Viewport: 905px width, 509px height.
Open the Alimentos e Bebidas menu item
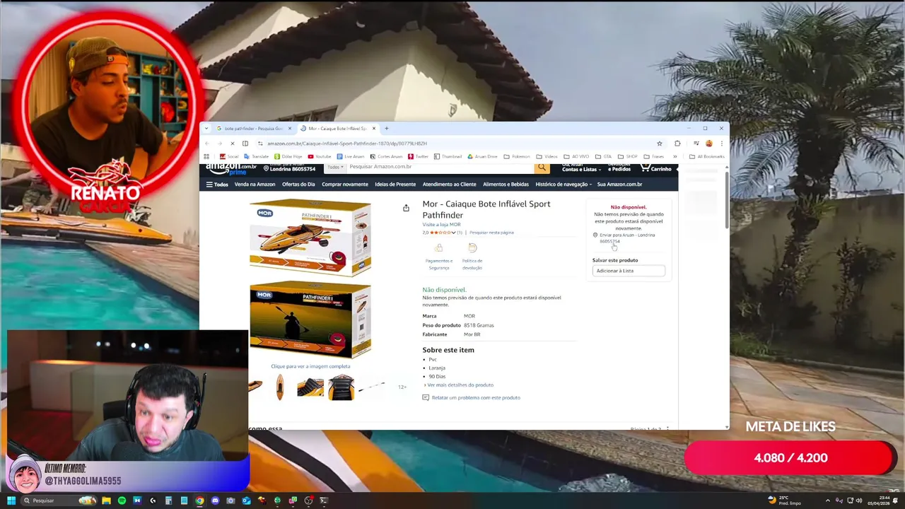click(506, 185)
